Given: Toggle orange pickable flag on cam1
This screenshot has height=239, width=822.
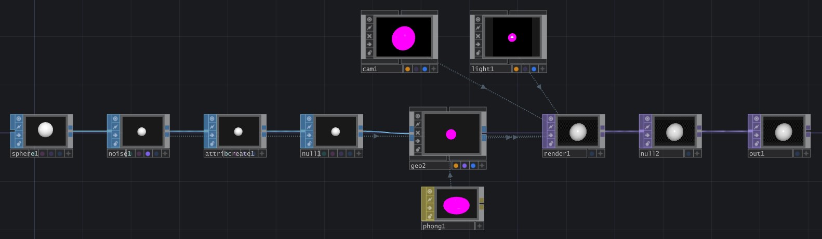Looking at the screenshot, I should [407, 69].
